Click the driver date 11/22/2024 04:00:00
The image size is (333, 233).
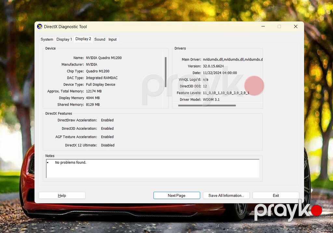[220, 73]
